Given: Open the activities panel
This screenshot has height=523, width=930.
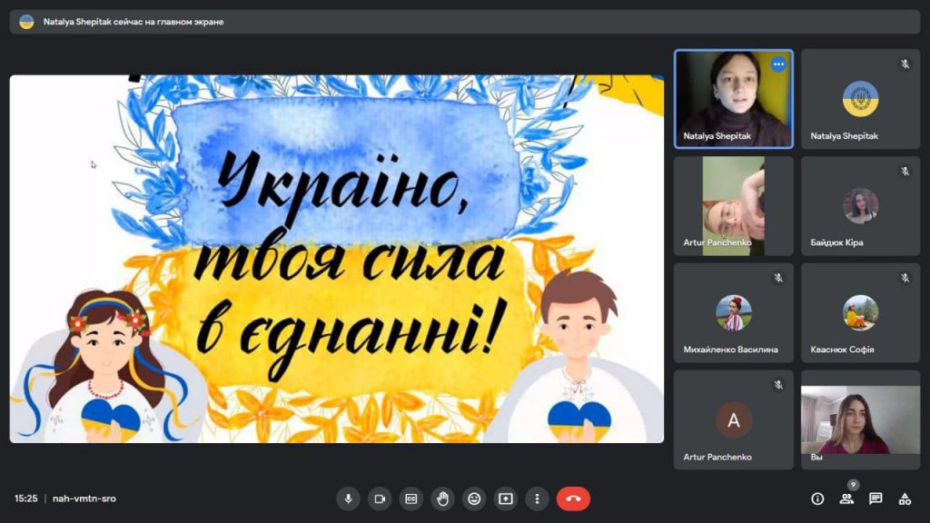Looking at the screenshot, I should tap(905, 498).
